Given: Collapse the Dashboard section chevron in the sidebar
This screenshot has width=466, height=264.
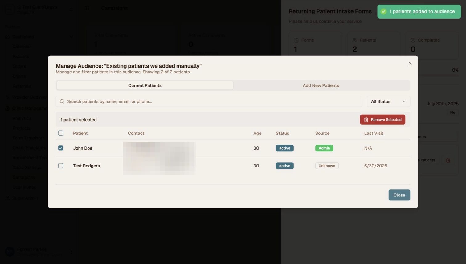Looking at the screenshot, I should (x=71, y=37).
